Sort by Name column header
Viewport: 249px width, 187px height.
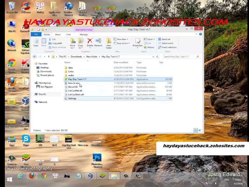pos(67,62)
